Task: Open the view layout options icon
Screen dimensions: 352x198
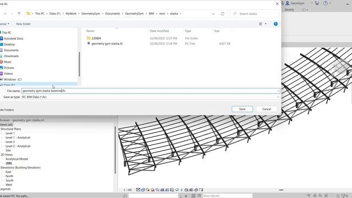Action: click(260, 24)
